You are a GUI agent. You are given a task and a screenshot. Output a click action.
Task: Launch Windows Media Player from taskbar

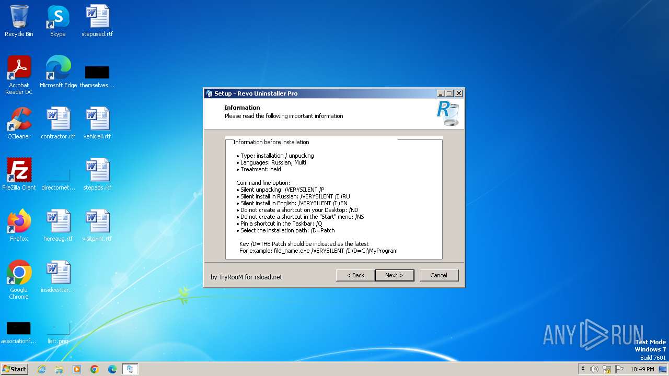click(x=77, y=369)
